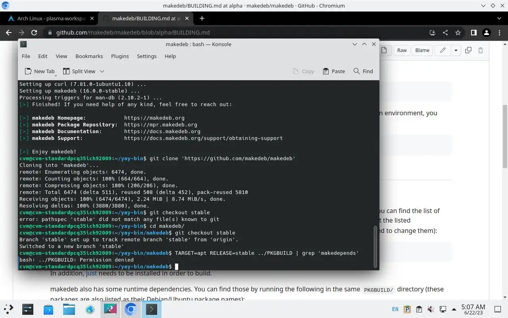
Task: Go forward in Chromium
Action: coord(21,33)
